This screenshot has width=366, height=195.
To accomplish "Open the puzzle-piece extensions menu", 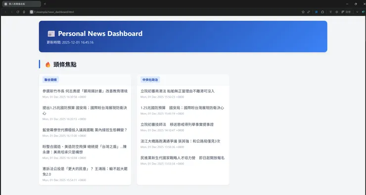I will [322, 12].
